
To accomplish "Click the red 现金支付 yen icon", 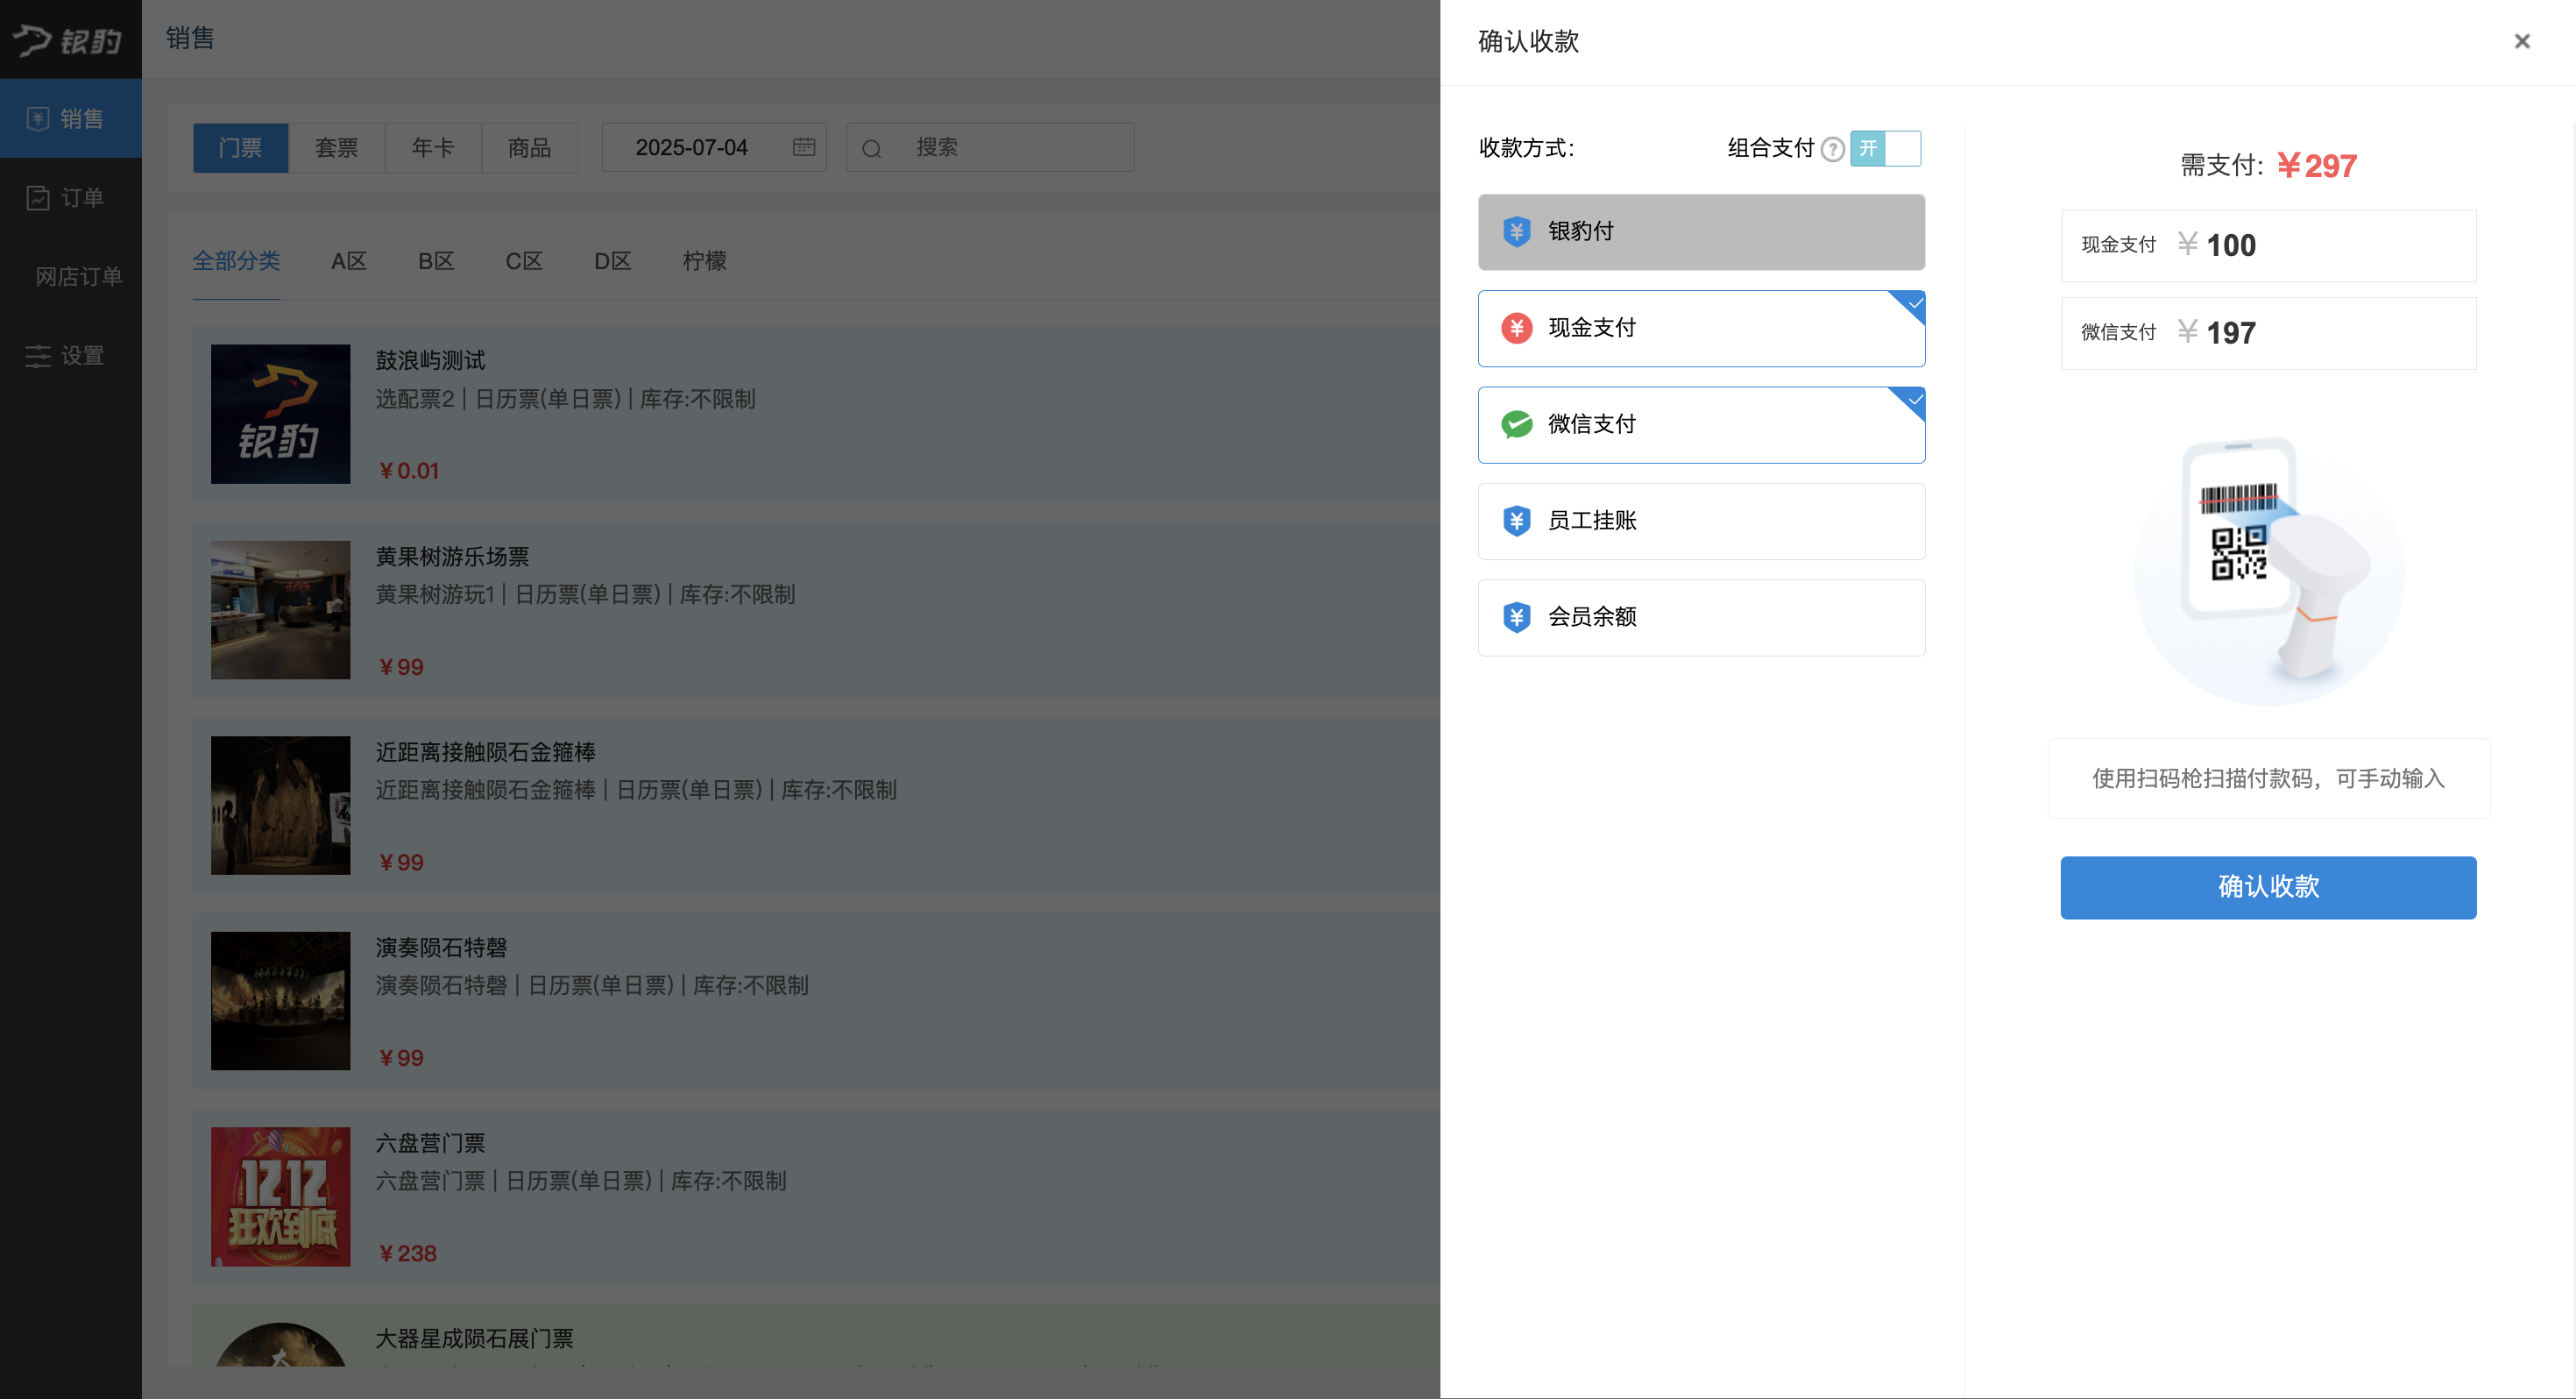I will [x=1516, y=328].
